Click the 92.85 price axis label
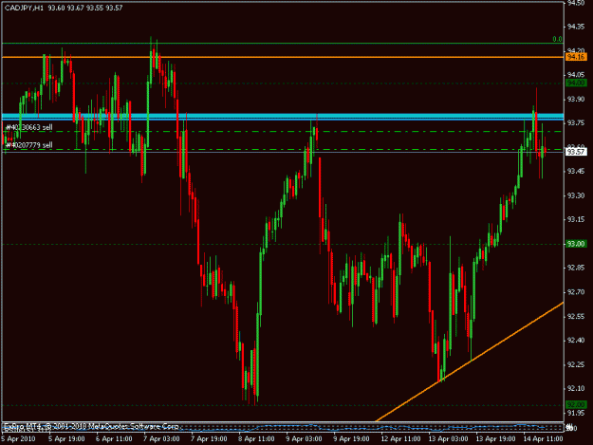593x445 pixels. (x=576, y=269)
